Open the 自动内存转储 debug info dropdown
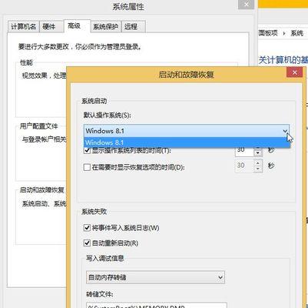The width and height of the screenshot is (308, 308). [155, 277]
